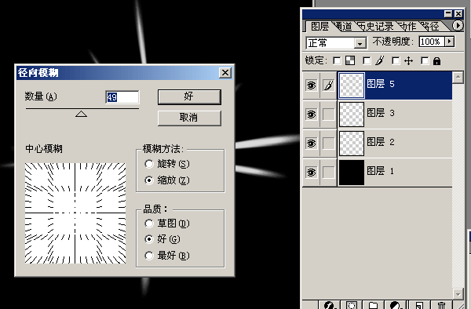Click the 数量 amount input field
Screen dimensions: 471x309
point(122,97)
